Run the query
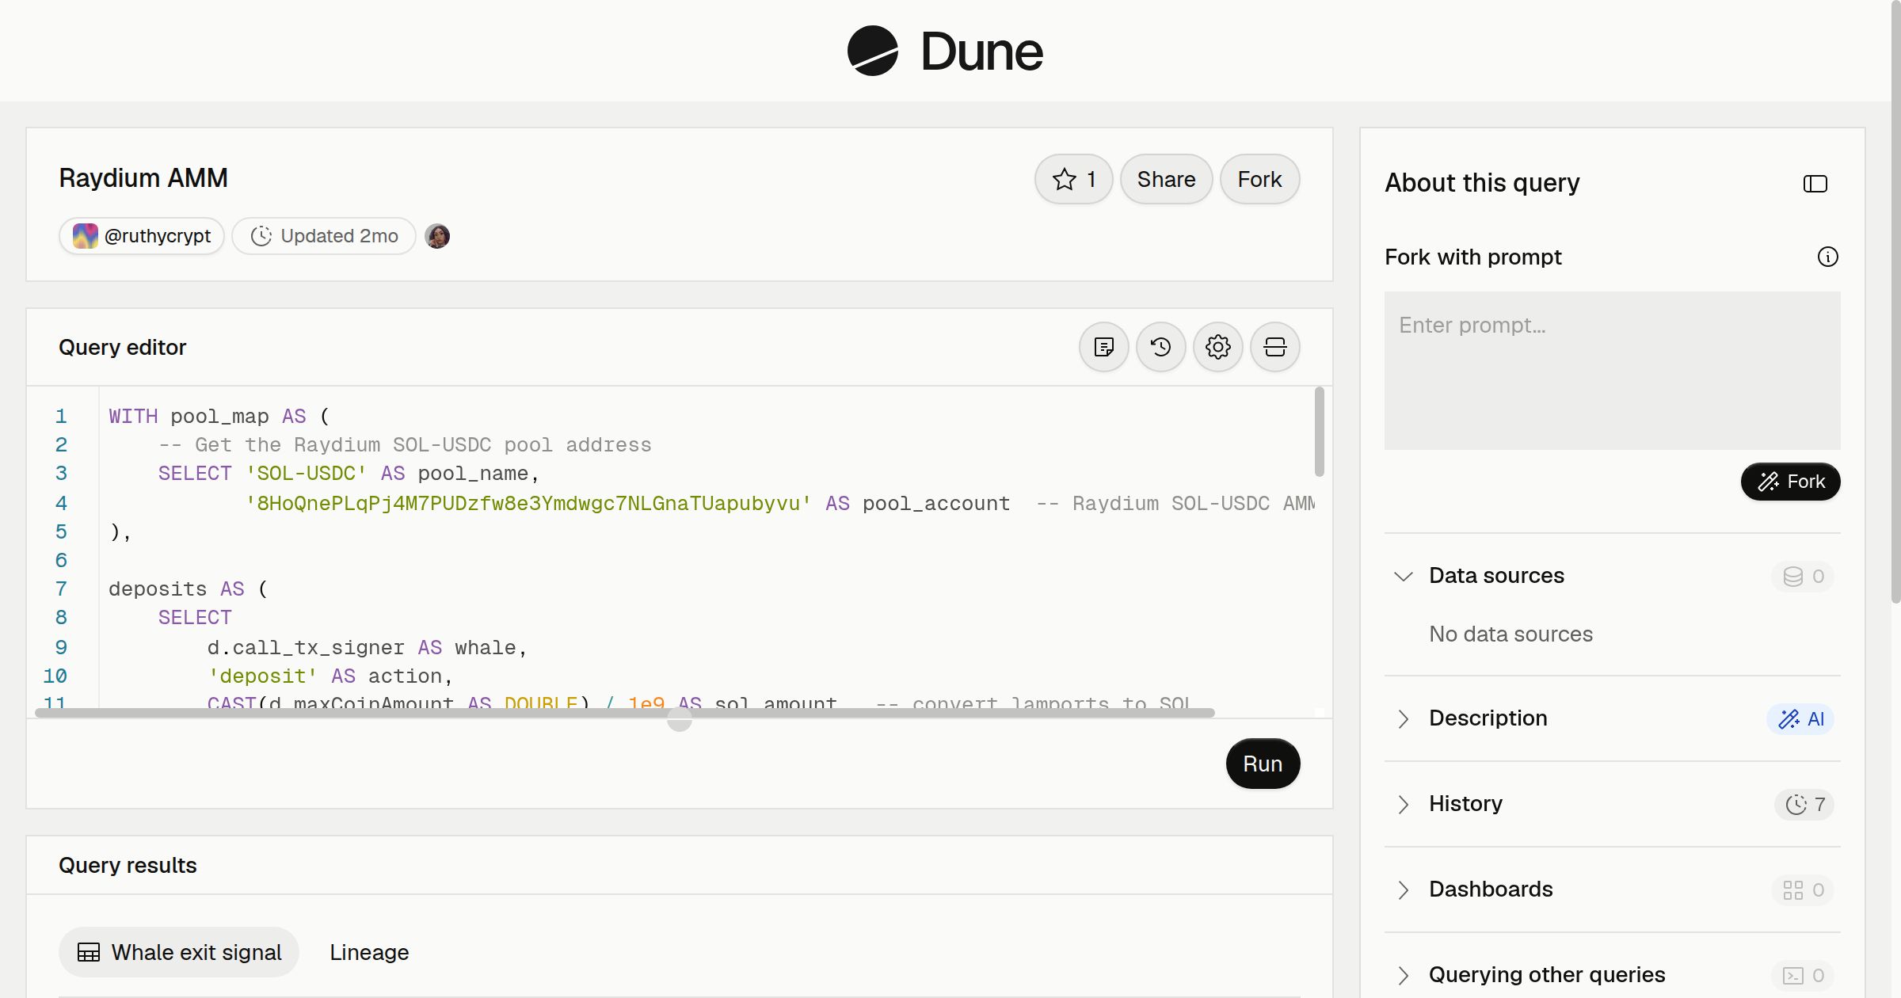 (1263, 764)
